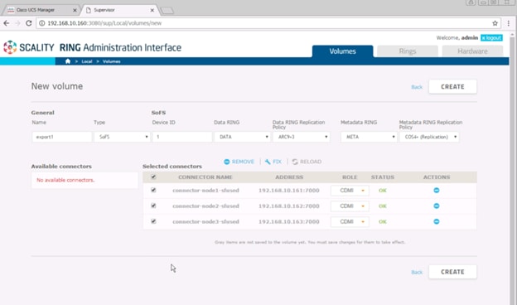Close the Cisco UCS Manager tab
This screenshot has height=305, width=517.
click(75, 10)
